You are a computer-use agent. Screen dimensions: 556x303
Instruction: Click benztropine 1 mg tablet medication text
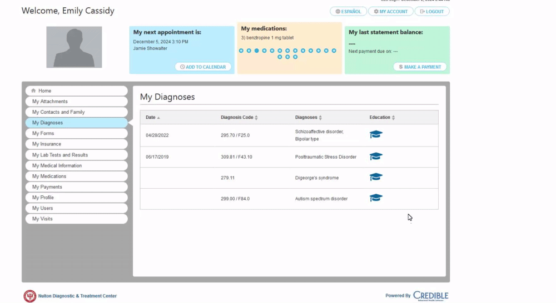(267, 38)
